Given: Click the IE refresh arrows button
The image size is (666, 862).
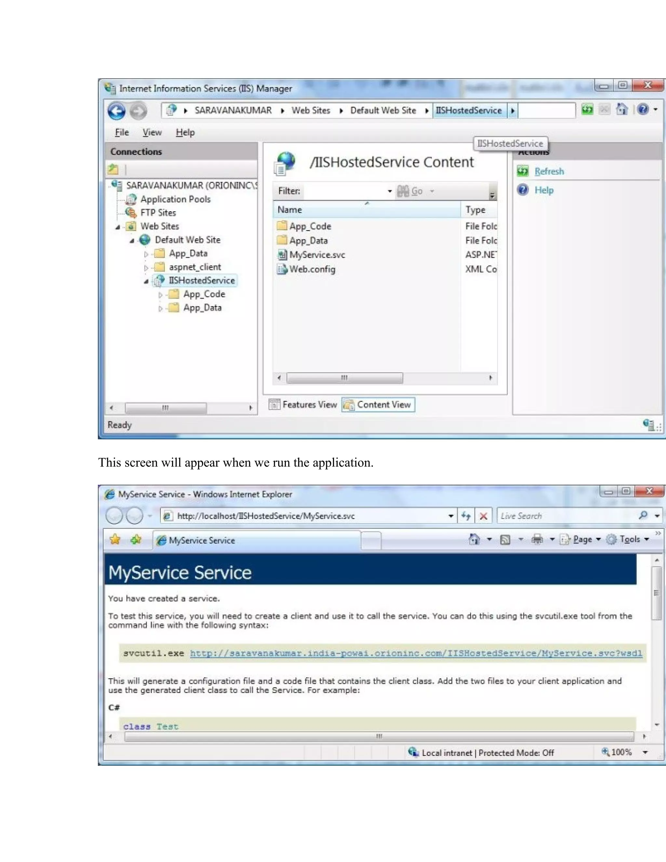Looking at the screenshot, I should click(466, 516).
